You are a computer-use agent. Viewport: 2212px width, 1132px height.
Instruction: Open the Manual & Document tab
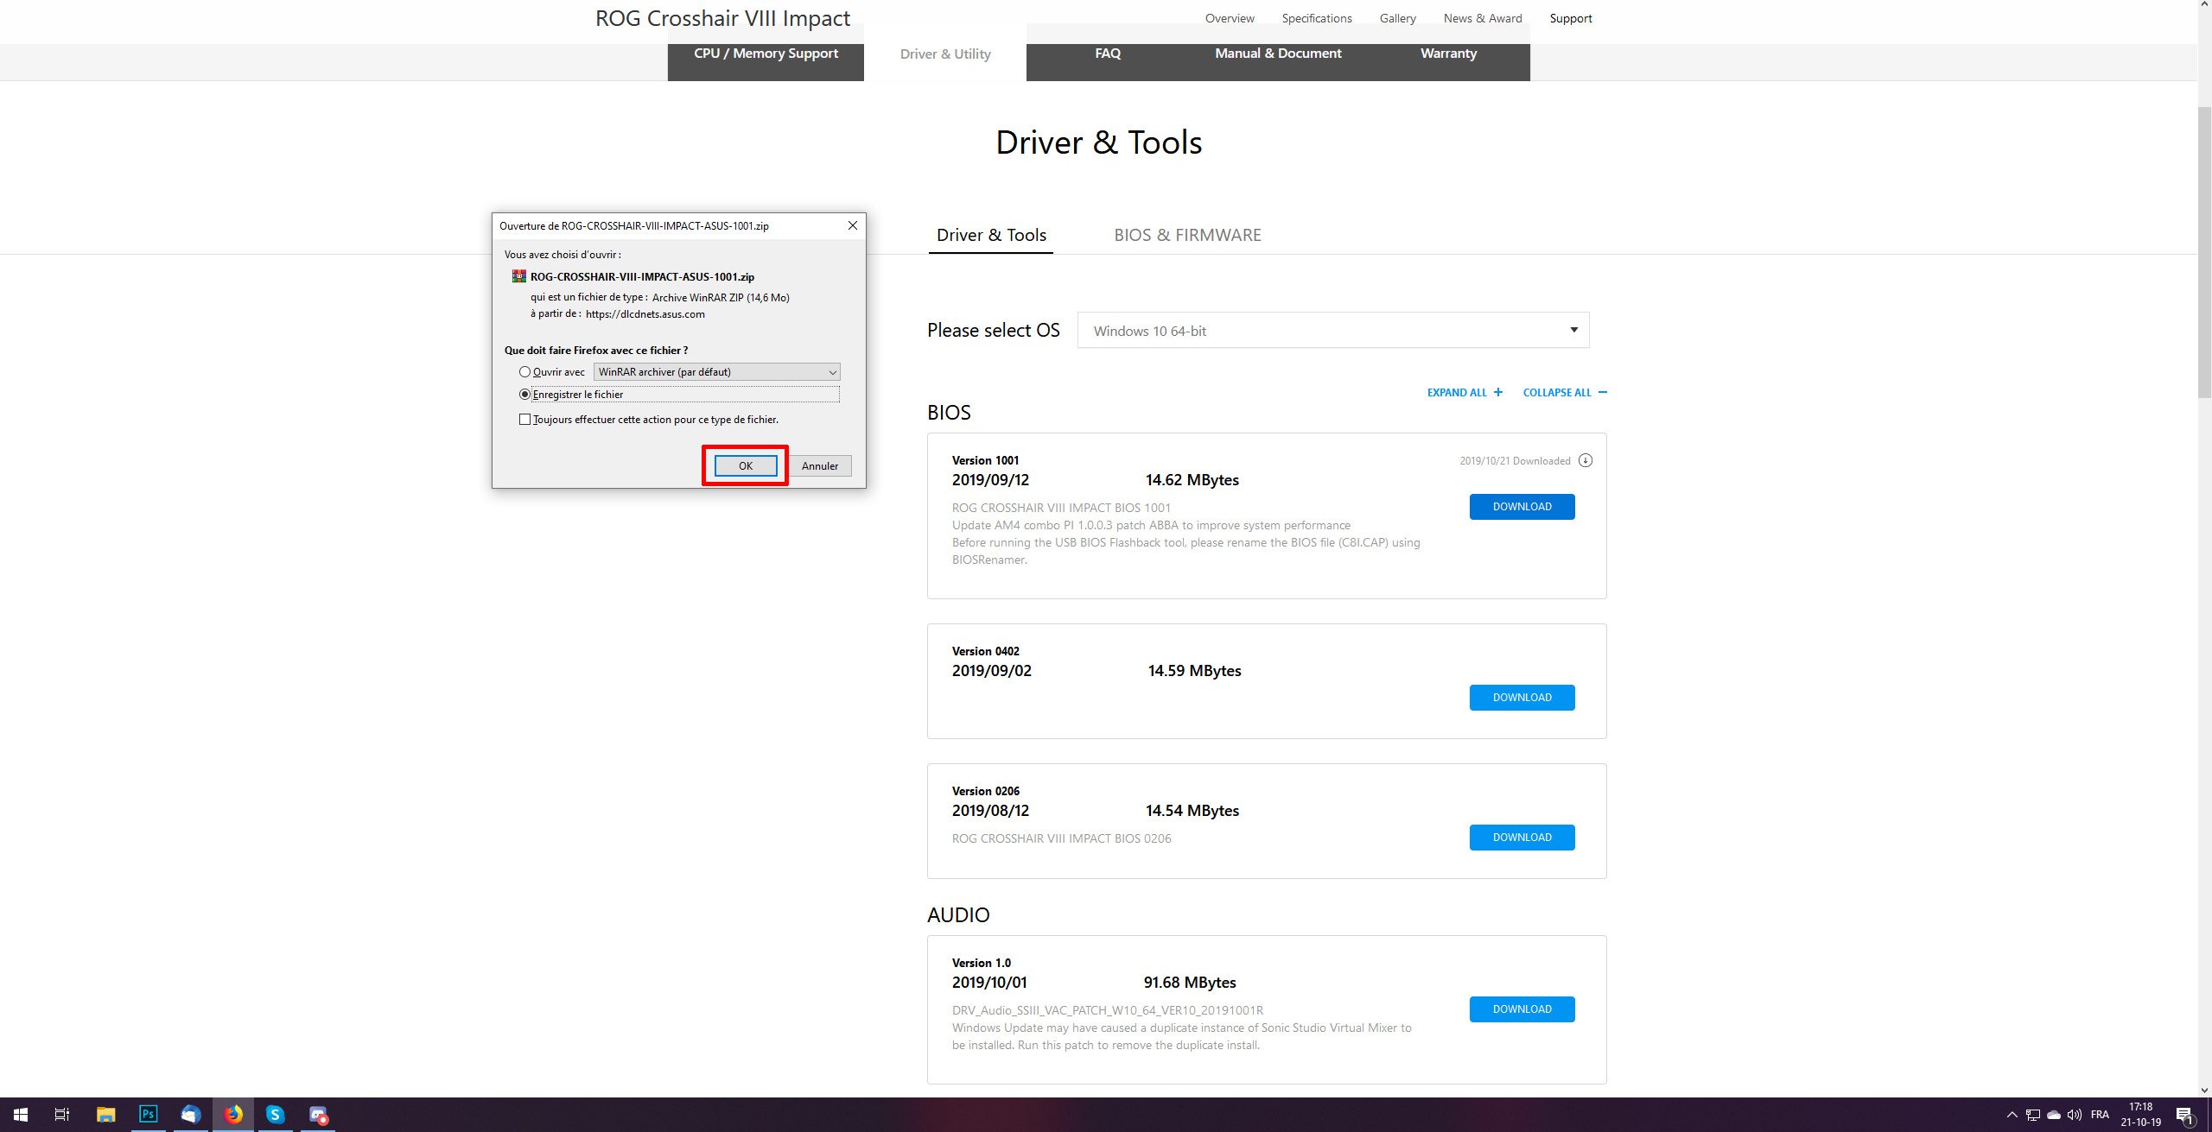pos(1277,54)
